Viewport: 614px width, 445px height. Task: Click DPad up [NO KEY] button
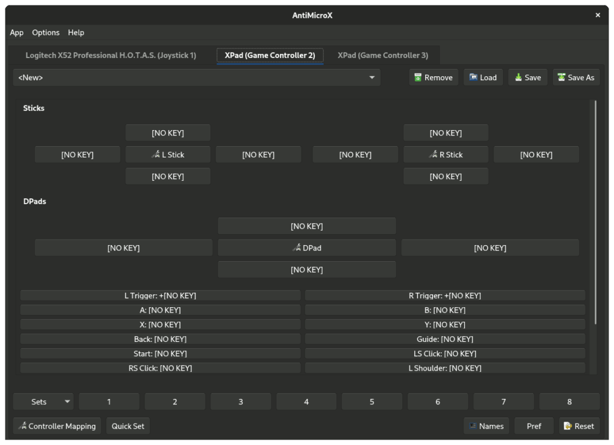[306, 226]
